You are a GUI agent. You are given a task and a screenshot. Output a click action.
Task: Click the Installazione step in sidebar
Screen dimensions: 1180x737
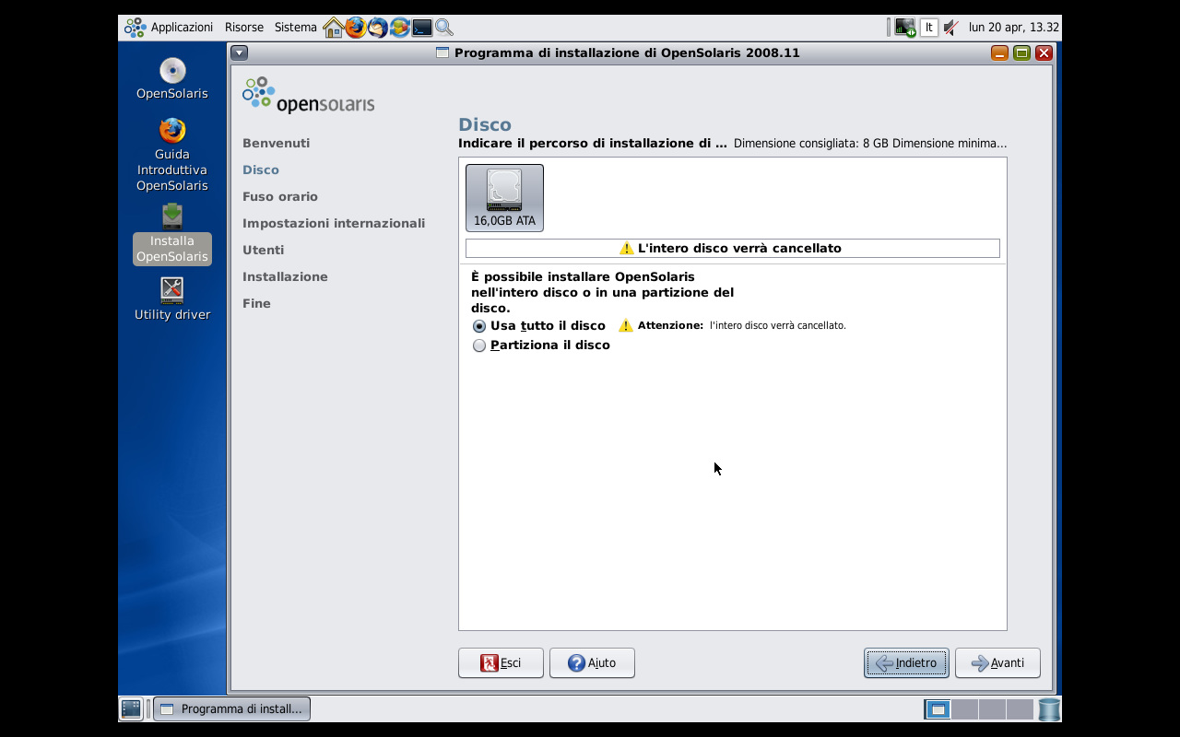click(285, 277)
